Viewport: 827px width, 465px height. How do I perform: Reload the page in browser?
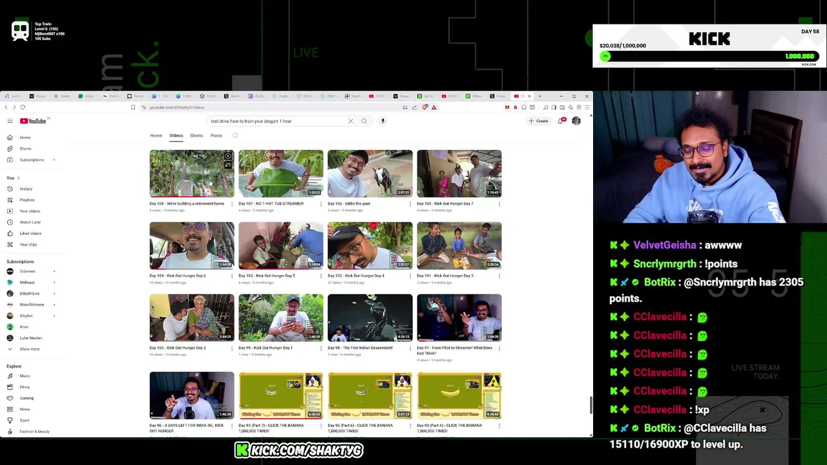[x=23, y=107]
